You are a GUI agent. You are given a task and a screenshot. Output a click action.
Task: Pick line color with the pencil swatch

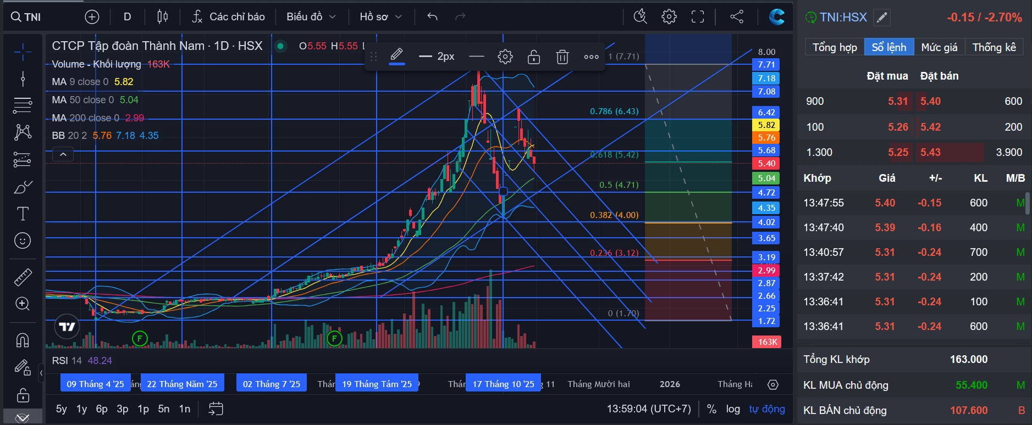[397, 56]
